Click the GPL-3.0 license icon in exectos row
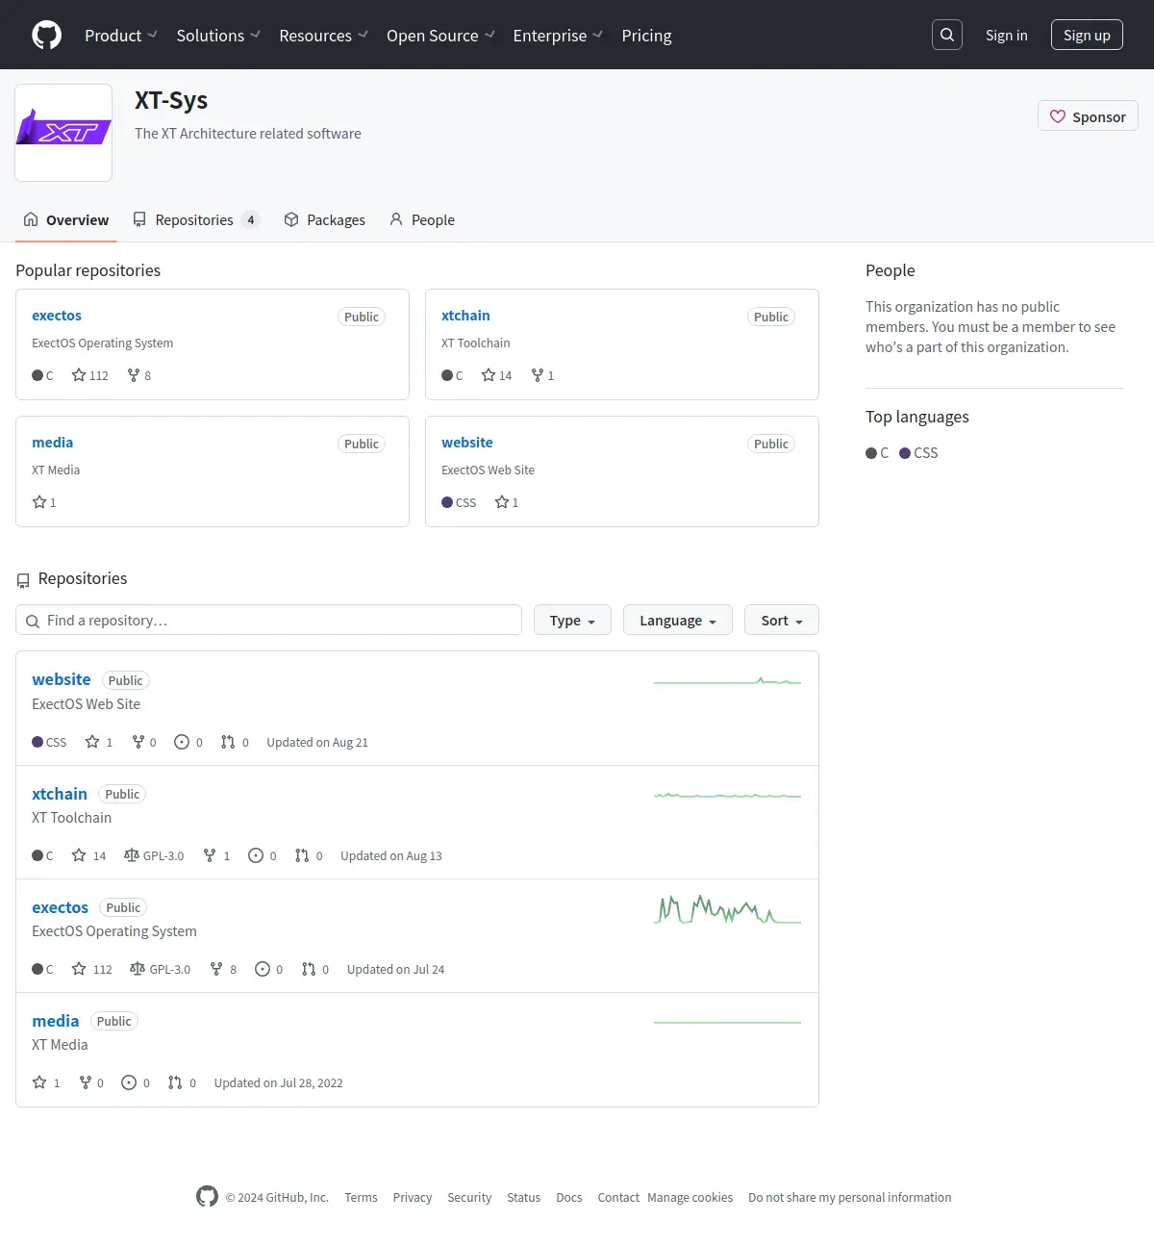The height and width of the screenshot is (1247, 1154). tap(138, 969)
